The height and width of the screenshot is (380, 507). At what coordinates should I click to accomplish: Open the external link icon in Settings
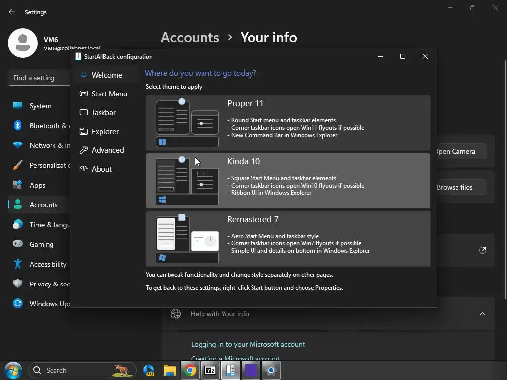pyautogui.click(x=482, y=250)
